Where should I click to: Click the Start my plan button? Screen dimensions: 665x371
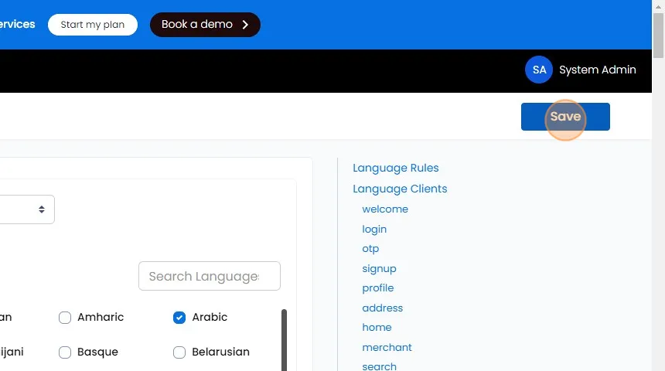[x=93, y=25]
